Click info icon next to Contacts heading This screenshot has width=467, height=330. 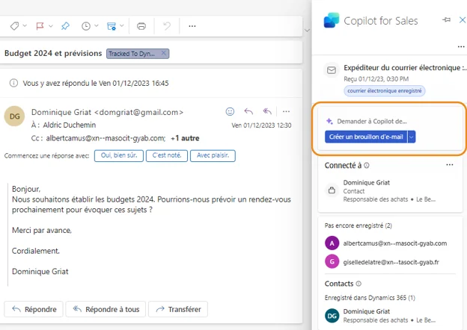pos(358,284)
